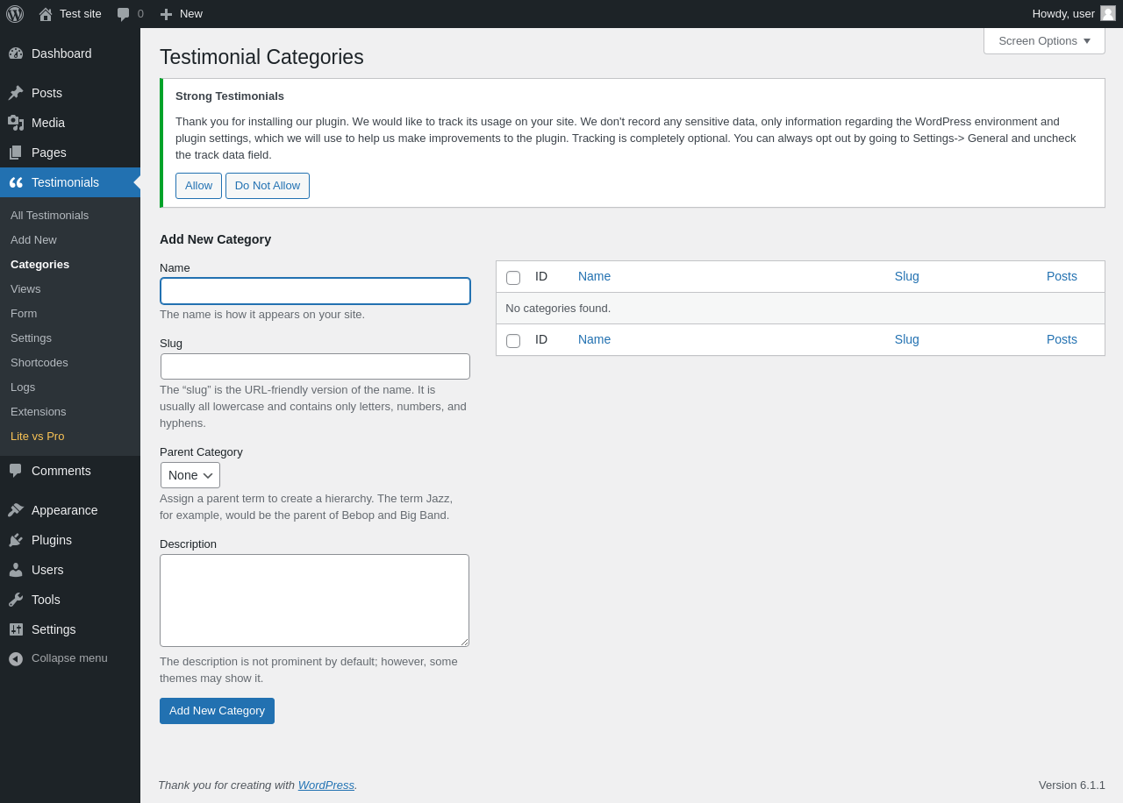This screenshot has height=803, width=1123.
Task: Click the Plugins plug icon
Action: (16, 540)
